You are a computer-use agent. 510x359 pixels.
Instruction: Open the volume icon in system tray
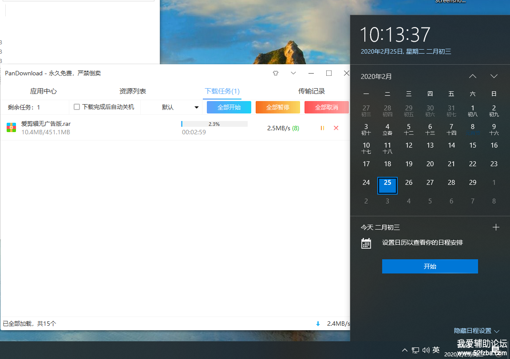pos(426,350)
